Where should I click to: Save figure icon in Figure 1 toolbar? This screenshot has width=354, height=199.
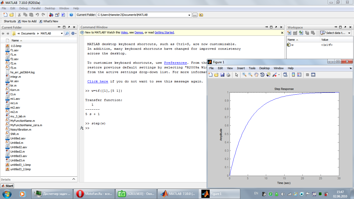coord(222,75)
